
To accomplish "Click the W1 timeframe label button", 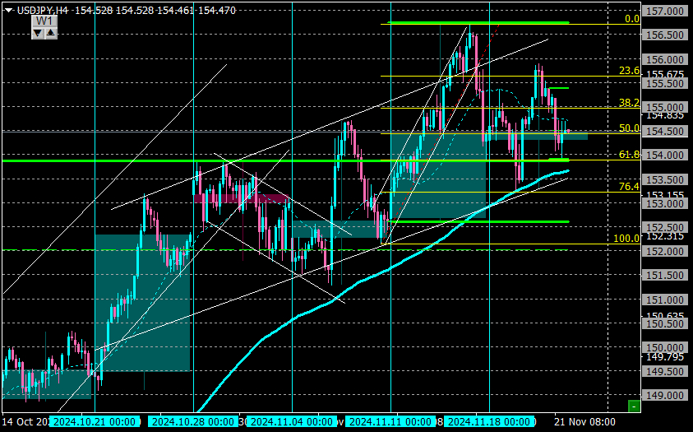I will [x=44, y=21].
